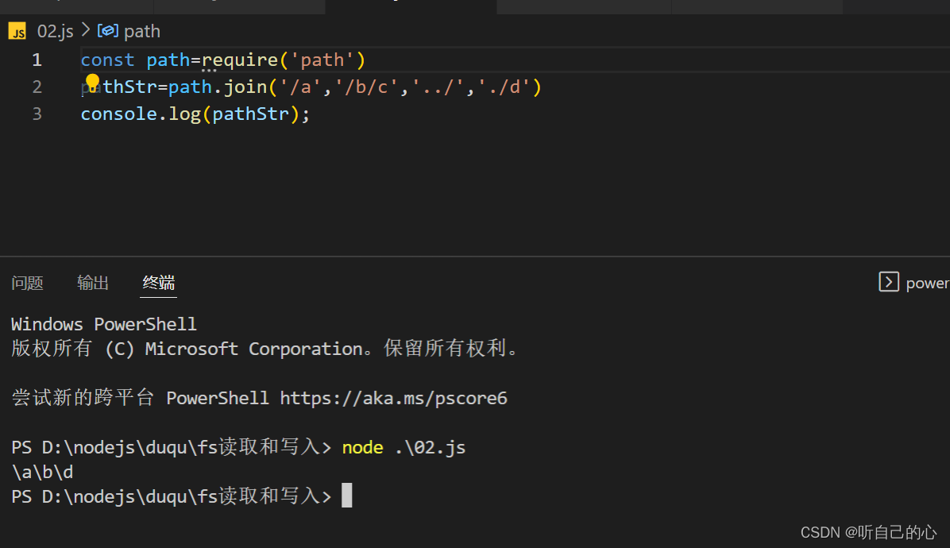Click the Windows PowerShell header line
The height and width of the screenshot is (548, 950).
tap(103, 325)
